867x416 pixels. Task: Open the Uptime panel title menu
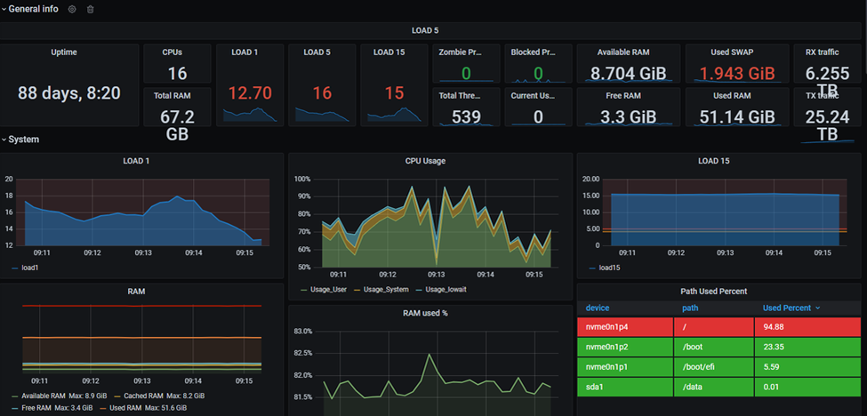click(x=64, y=52)
